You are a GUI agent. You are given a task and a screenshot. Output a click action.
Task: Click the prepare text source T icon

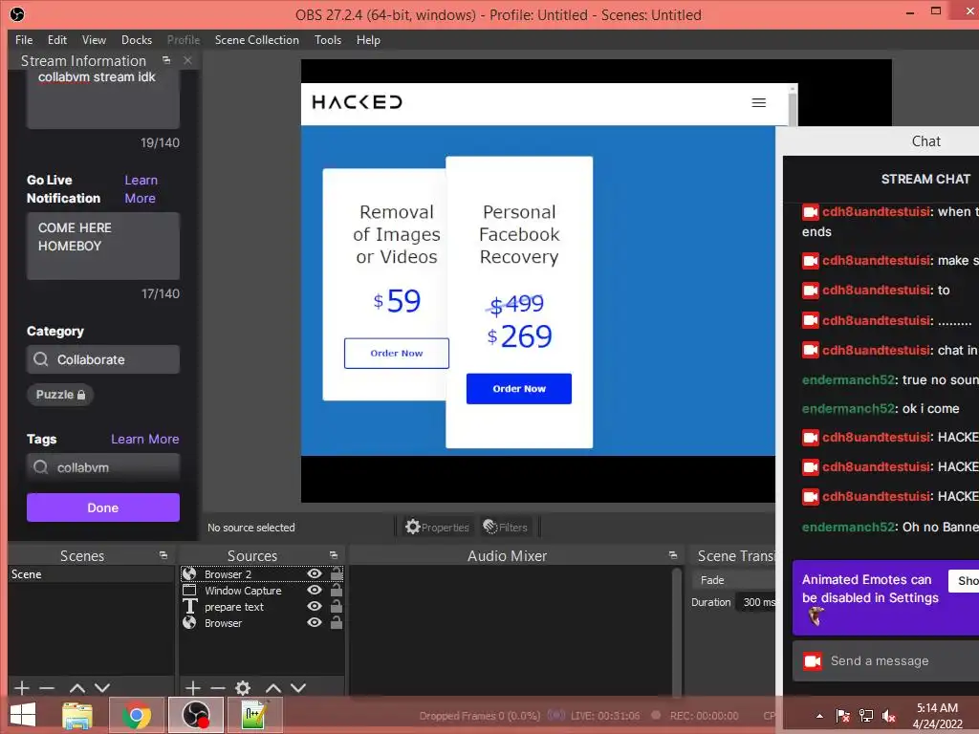tap(190, 606)
